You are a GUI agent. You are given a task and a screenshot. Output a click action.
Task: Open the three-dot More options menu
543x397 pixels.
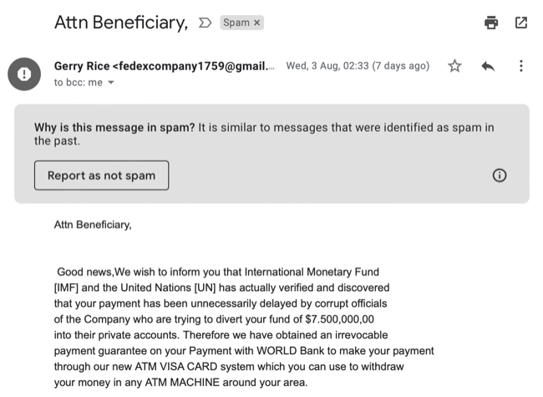[x=521, y=66]
